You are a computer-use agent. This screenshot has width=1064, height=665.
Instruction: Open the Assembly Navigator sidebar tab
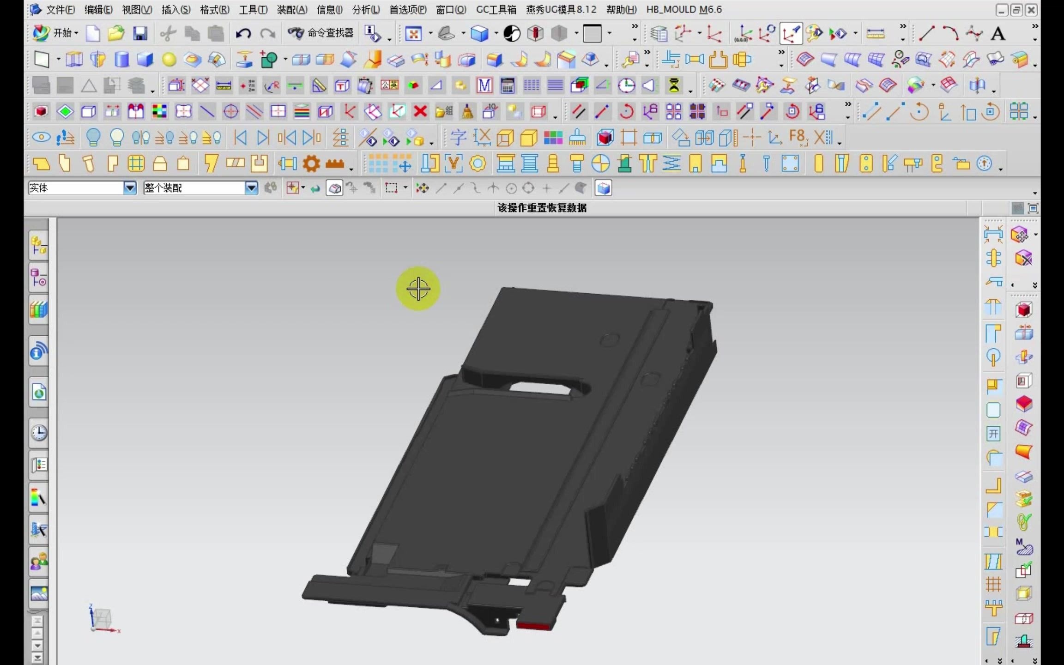[x=39, y=245]
